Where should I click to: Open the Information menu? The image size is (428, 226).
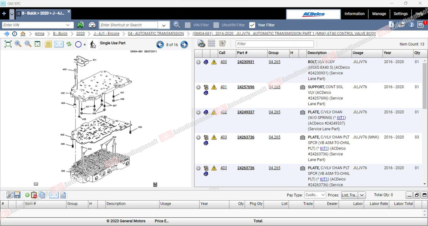354,13
